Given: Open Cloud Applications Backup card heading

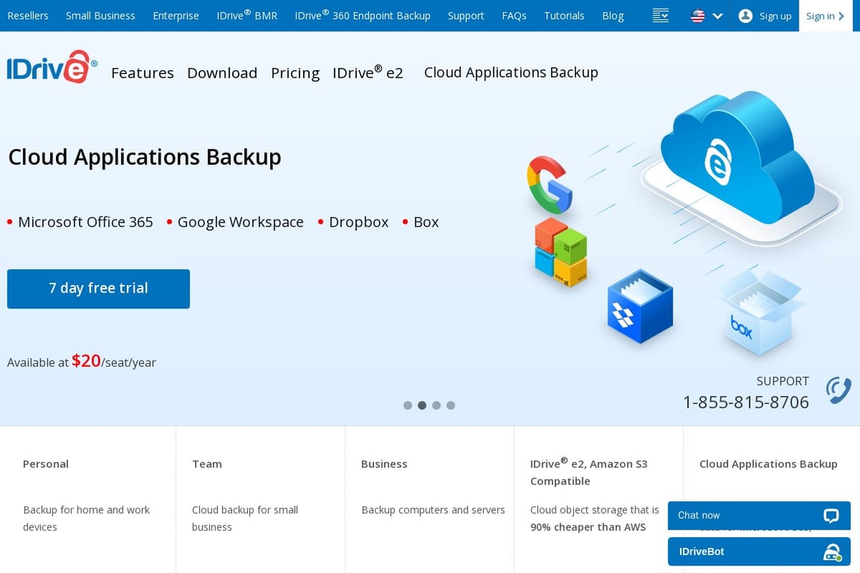Looking at the screenshot, I should [x=768, y=464].
